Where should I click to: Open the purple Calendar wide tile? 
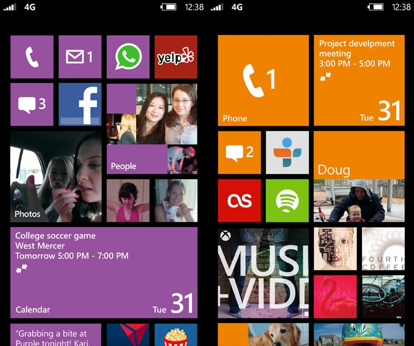104,273
